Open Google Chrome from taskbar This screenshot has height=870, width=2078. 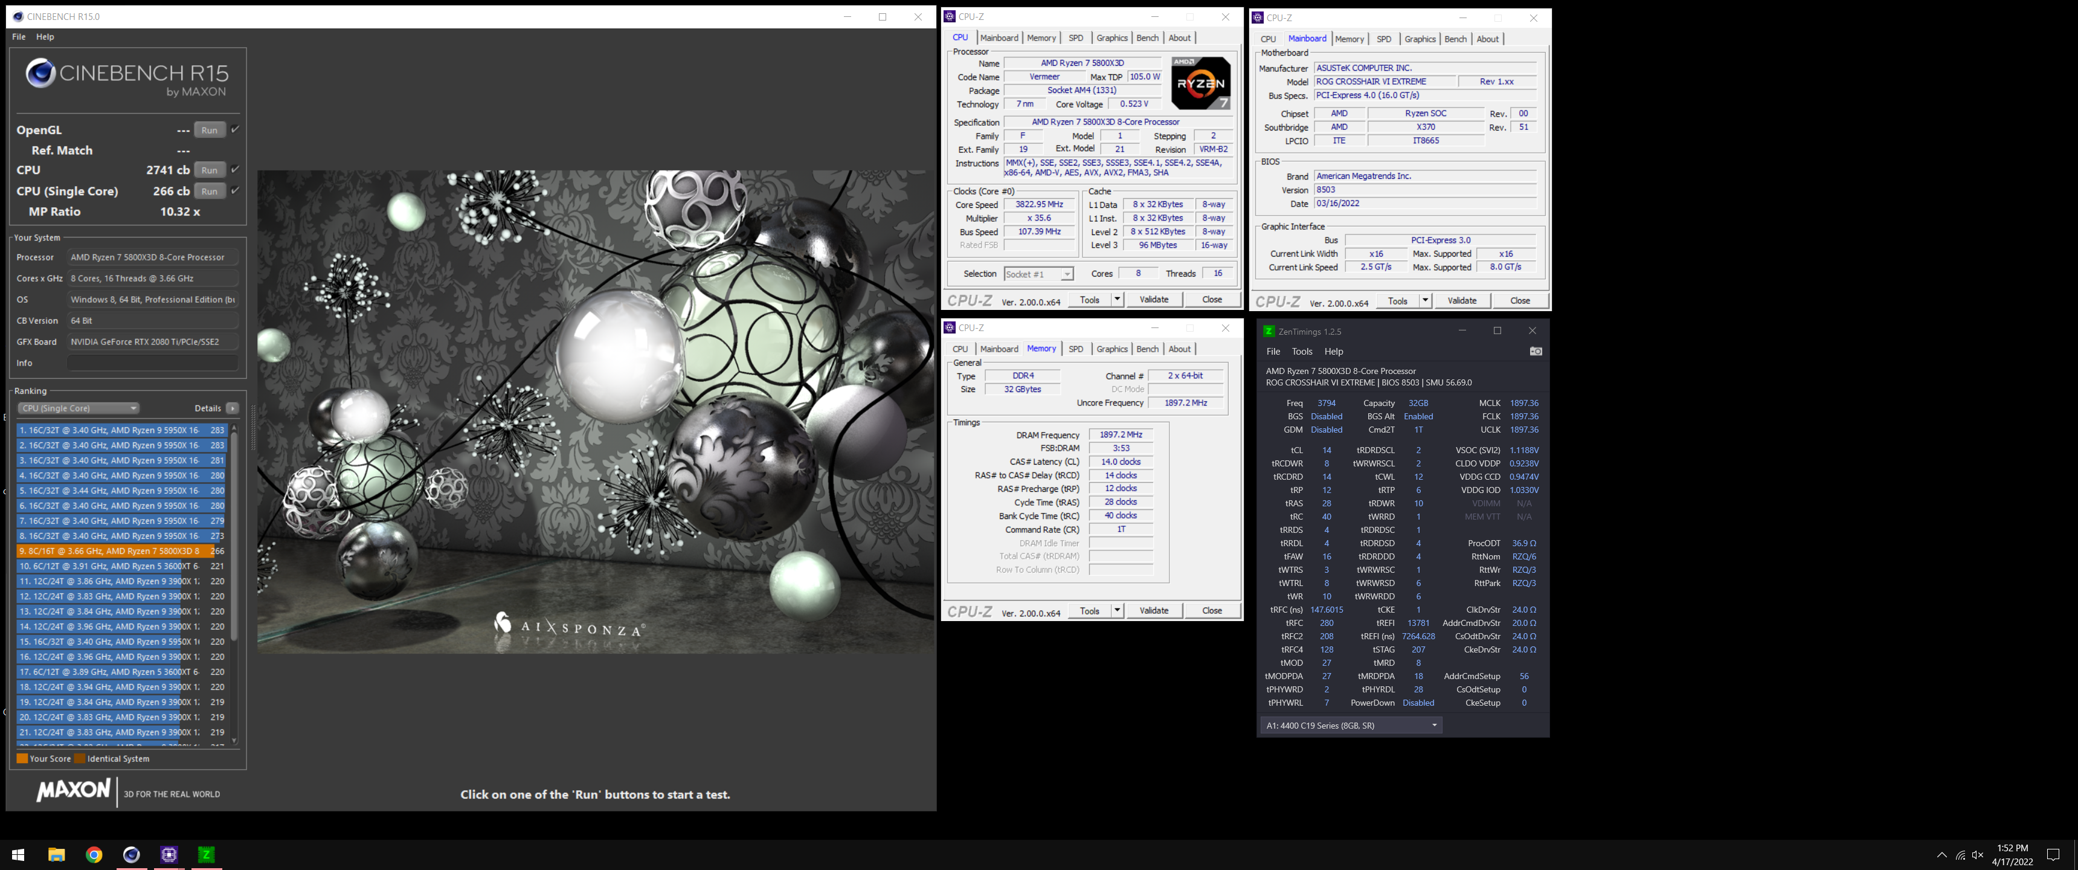[94, 855]
